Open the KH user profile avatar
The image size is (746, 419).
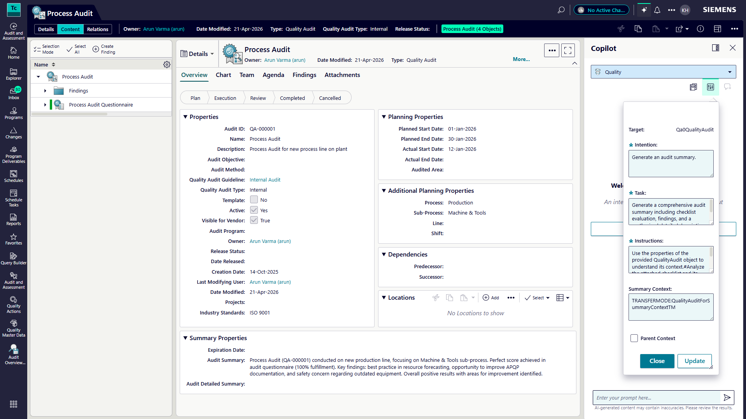(x=685, y=10)
